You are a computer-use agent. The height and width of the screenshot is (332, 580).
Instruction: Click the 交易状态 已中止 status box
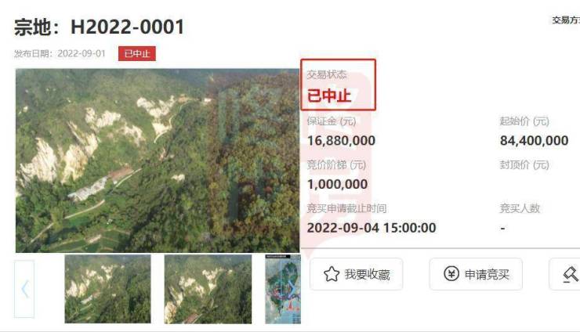(x=338, y=85)
